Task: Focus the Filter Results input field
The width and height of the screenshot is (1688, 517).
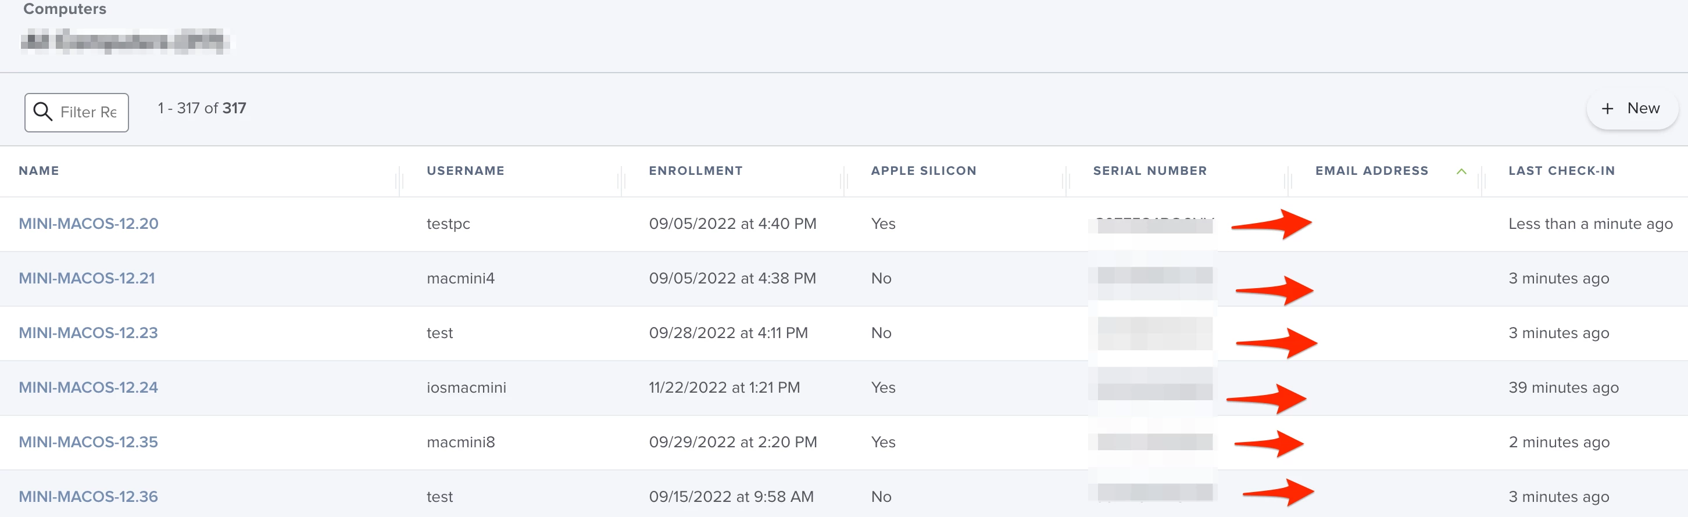Action: point(77,113)
